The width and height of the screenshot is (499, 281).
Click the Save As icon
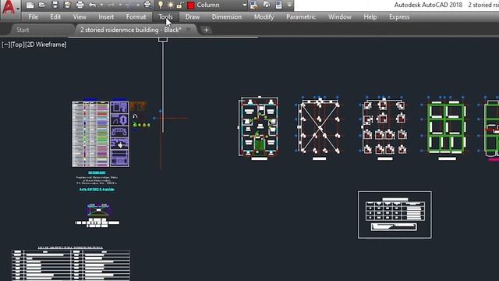67,5
